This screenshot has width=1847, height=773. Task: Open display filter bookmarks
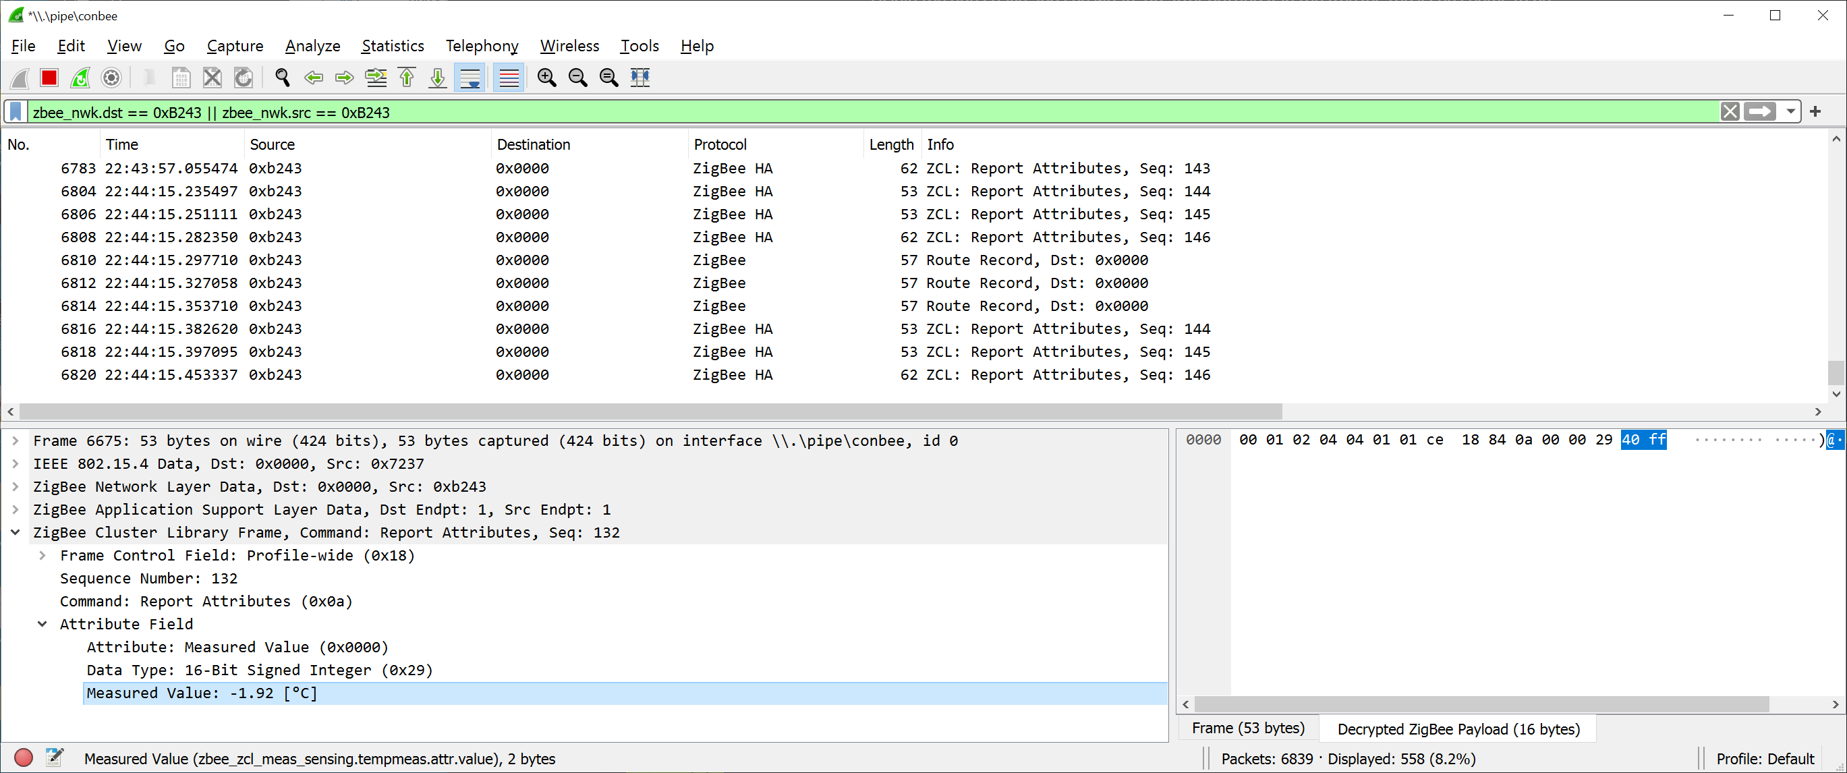(x=16, y=112)
